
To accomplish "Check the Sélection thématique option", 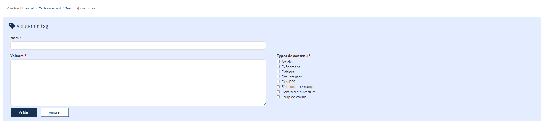I will pyautogui.click(x=278, y=87).
